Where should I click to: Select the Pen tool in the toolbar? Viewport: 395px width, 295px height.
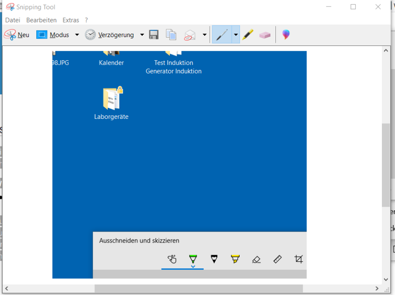[x=222, y=35]
